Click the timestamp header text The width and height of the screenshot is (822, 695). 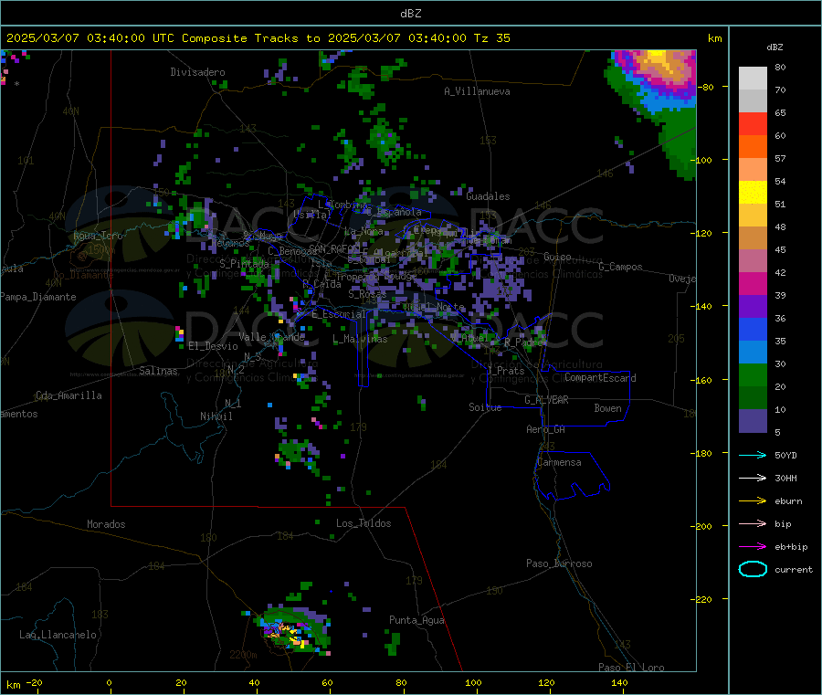258,38
